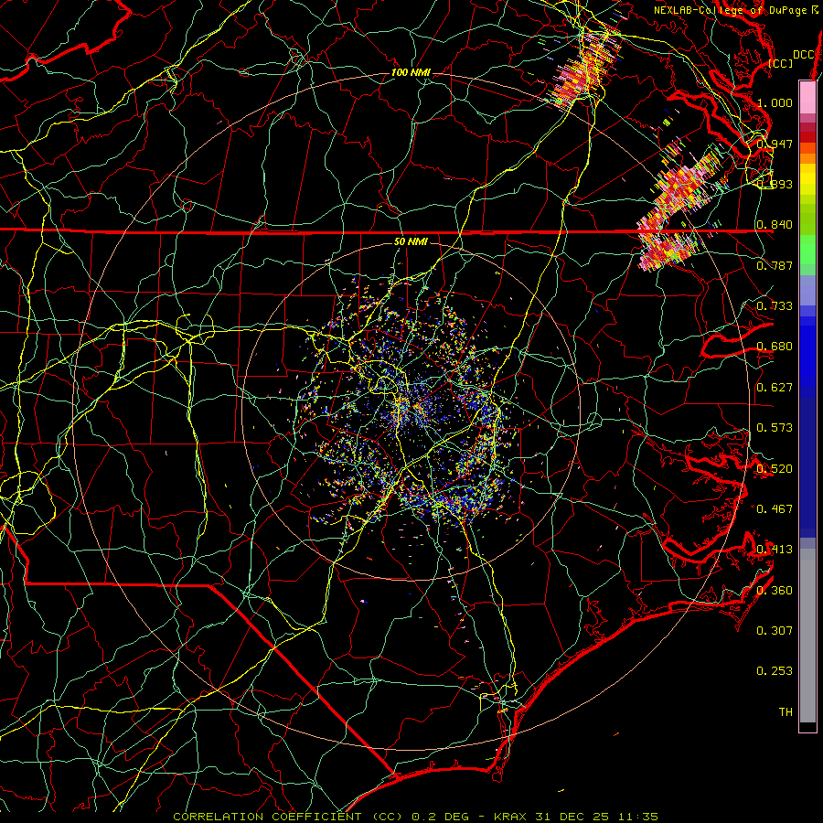The height and width of the screenshot is (823, 823).
Task: Click the KRAX station identifier in the caption
Action: (x=512, y=817)
